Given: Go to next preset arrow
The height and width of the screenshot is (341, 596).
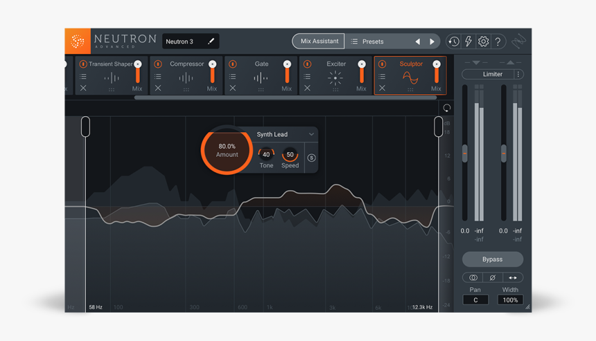Looking at the screenshot, I should tap(432, 42).
